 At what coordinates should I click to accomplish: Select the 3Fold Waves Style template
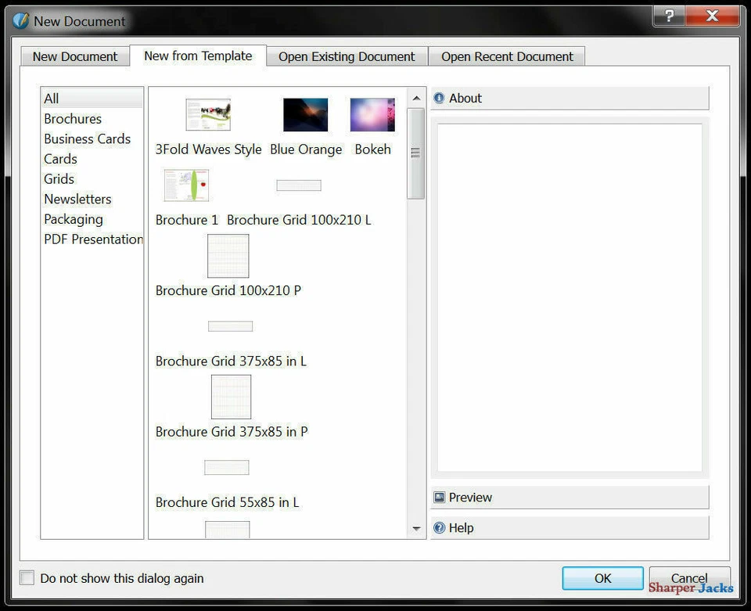point(207,114)
